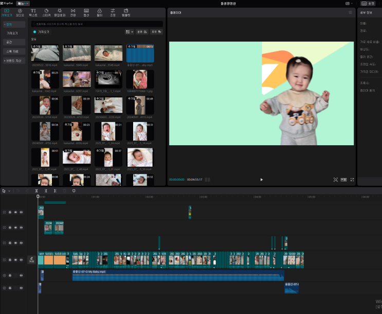Play the video in the player

[261, 180]
